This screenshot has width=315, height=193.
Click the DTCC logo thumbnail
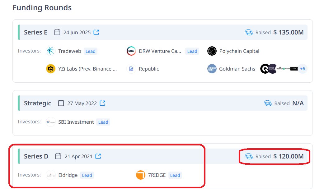(294, 69)
